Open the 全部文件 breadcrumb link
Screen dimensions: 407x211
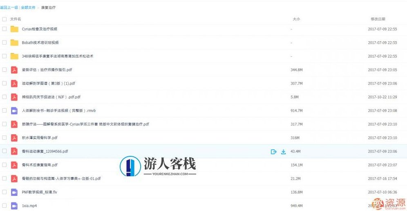coord(28,7)
